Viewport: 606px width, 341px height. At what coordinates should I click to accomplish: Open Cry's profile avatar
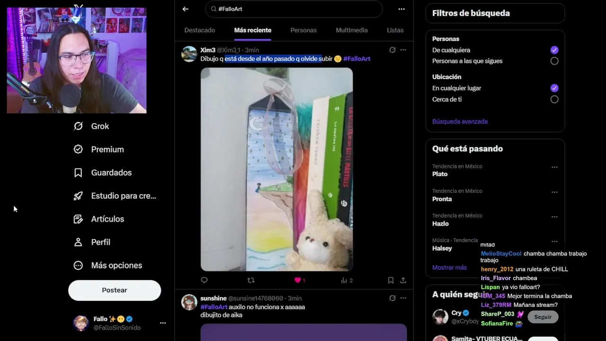(440, 317)
